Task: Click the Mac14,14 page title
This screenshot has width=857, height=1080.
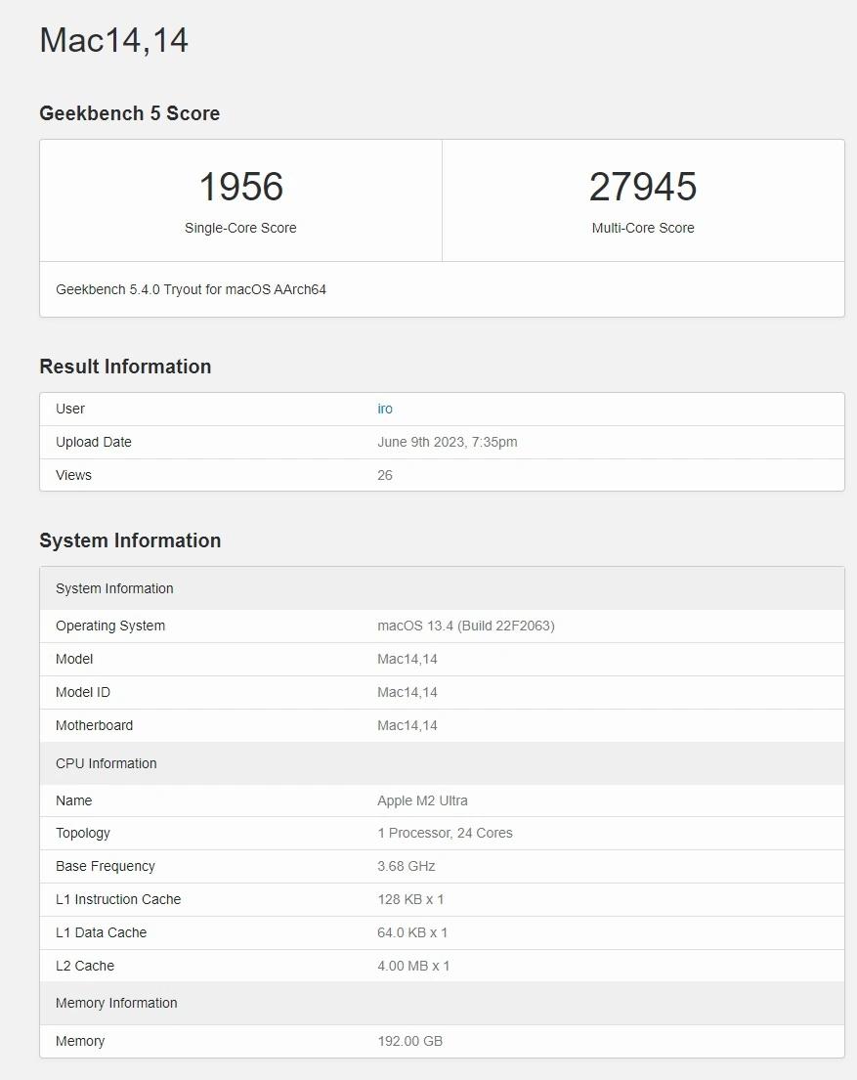Action: tap(114, 41)
